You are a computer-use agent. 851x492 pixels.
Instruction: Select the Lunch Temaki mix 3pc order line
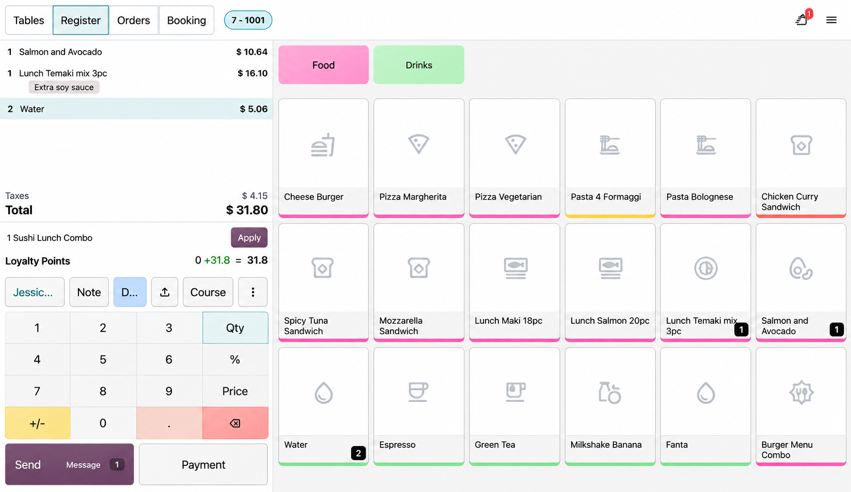point(136,80)
